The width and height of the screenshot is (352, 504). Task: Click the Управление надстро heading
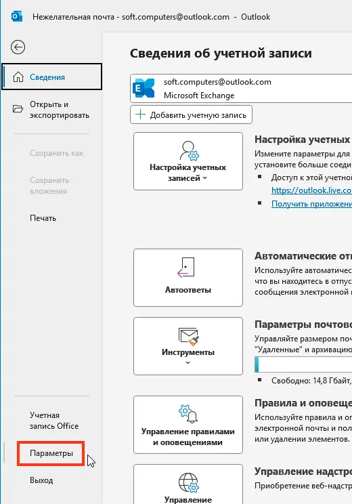click(x=303, y=471)
